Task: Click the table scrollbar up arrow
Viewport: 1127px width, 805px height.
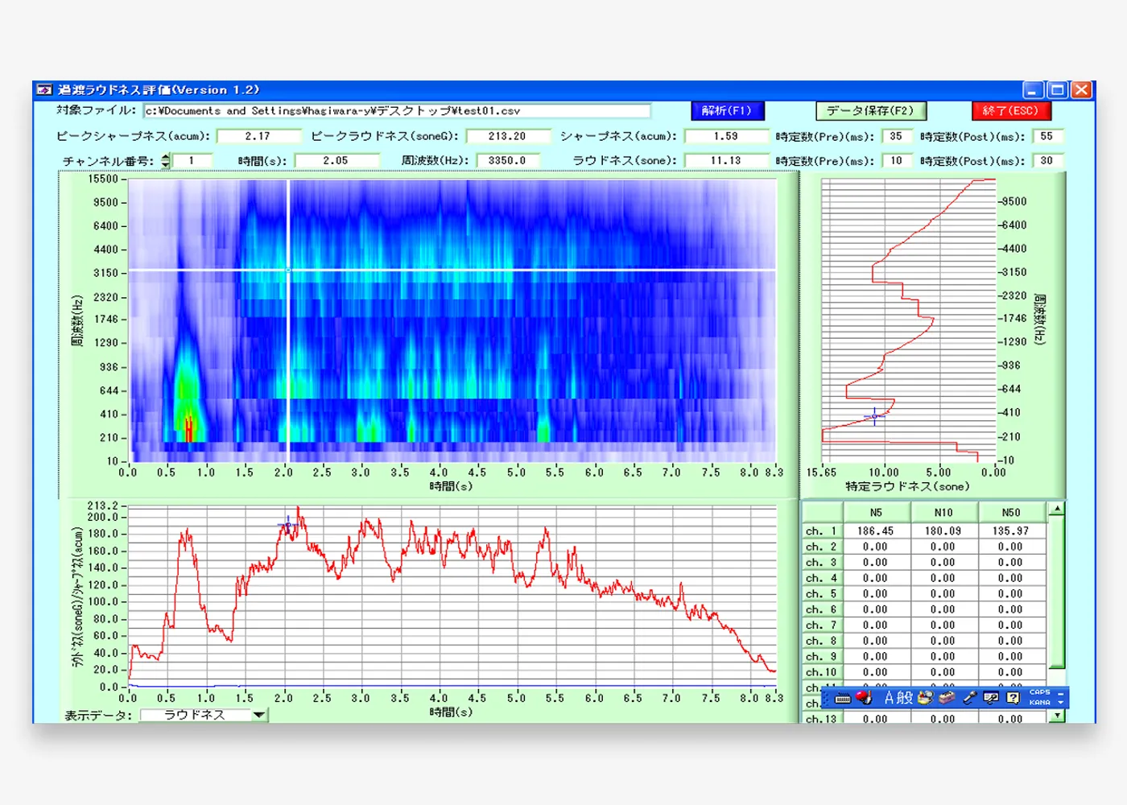Action: pyautogui.click(x=1057, y=509)
